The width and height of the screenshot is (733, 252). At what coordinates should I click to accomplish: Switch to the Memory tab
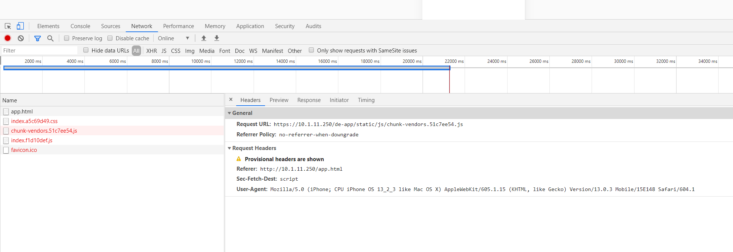pyautogui.click(x=215, y=26)
